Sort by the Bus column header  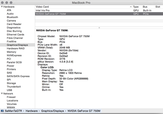(x=145, y=7)
